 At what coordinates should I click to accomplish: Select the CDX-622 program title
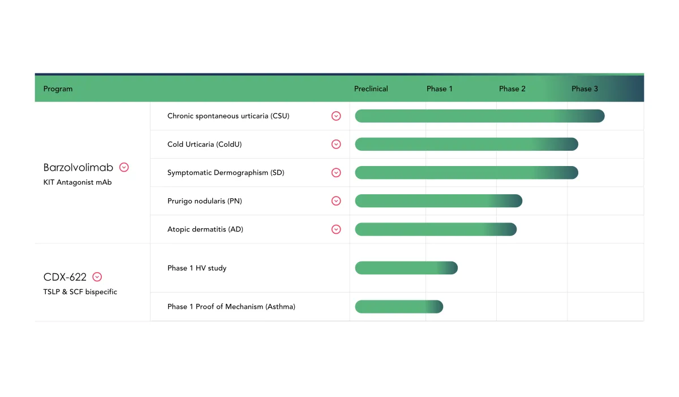click(x=65, y=277)
